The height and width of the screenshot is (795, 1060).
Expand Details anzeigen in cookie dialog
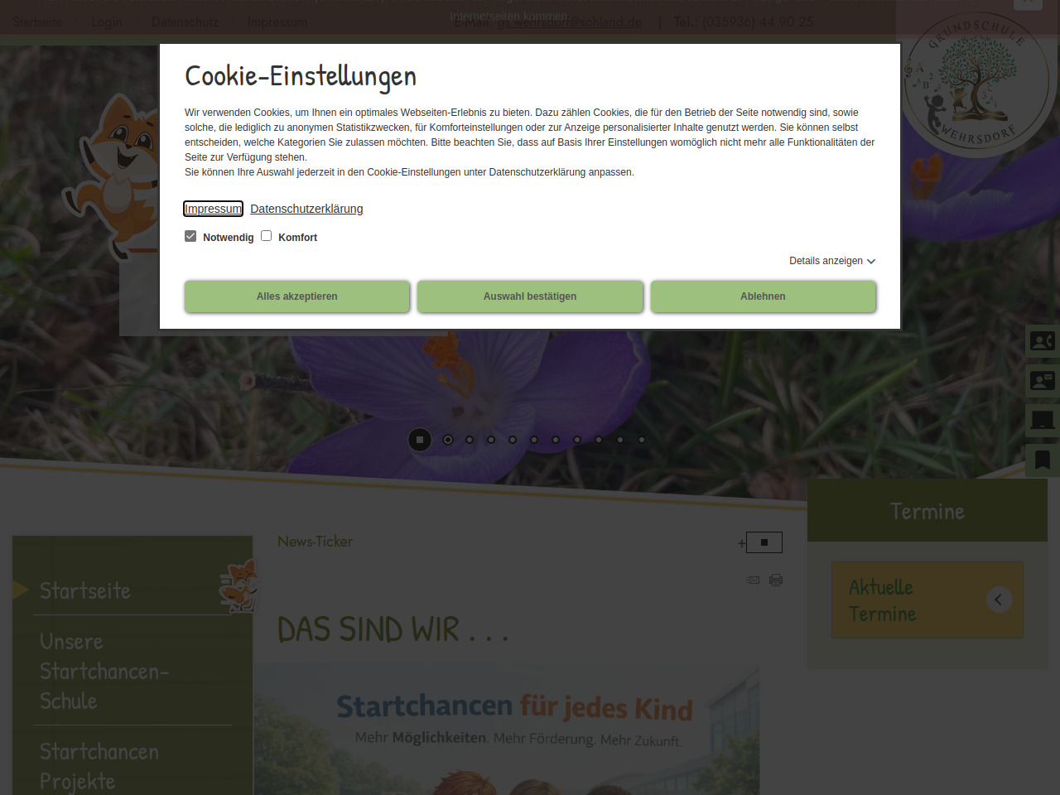tap(831, 261)
